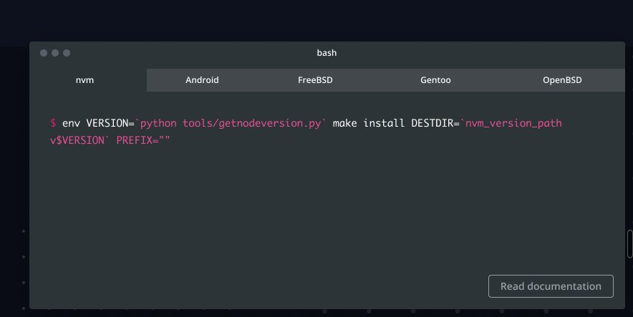633x317 pixels.
Task: Click the 'make install' command text
Action: point(369,123)
